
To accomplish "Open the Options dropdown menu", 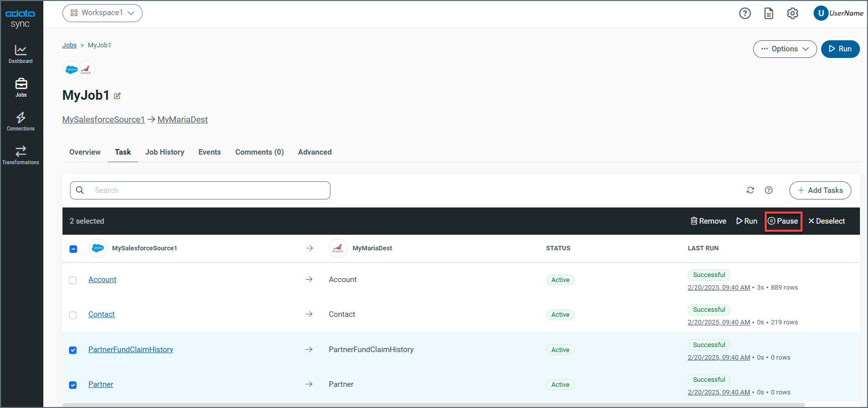I will click(784, 49).
